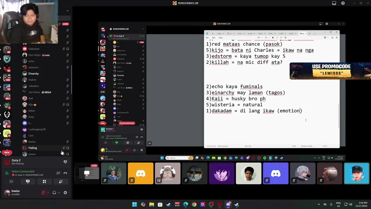Show hidden system tray icons

[x=319, y=204]
